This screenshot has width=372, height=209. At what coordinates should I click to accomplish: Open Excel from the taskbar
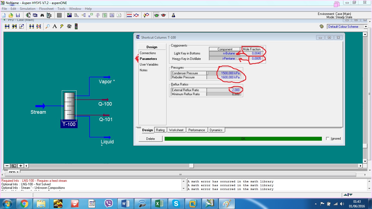pyautogui.click(x=159, y=204)
